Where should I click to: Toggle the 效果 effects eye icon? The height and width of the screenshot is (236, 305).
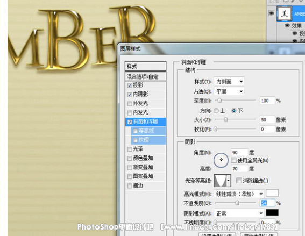(287, 25)
